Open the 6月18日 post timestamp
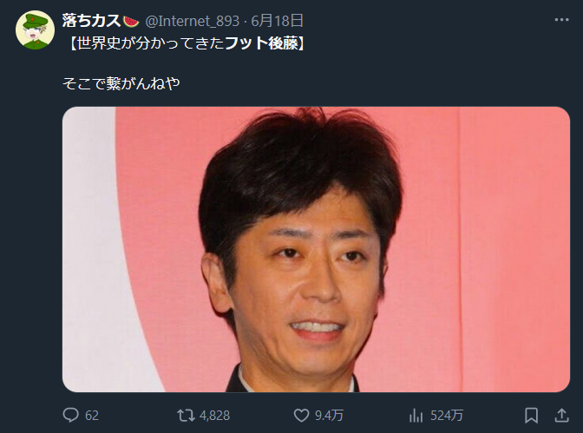The height and width of the screenshot is (433, 583). [x=277, y=21]
